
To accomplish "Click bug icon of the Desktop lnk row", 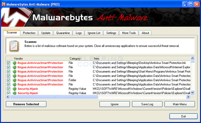I will coord(15,63).
